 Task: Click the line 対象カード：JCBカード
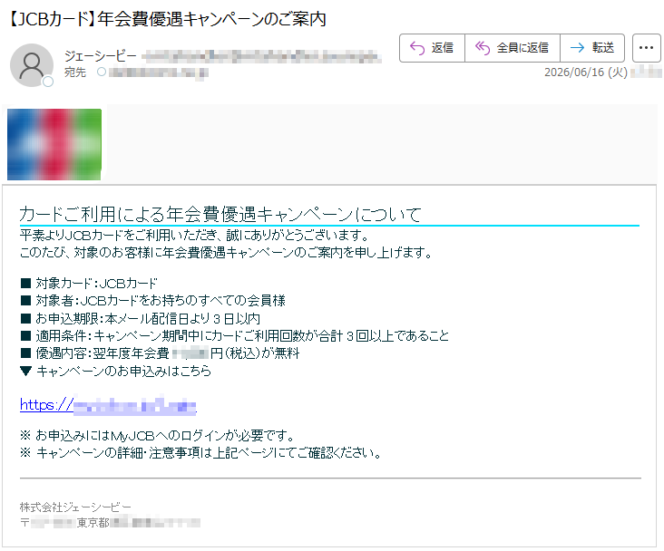(x=89, y=283)
